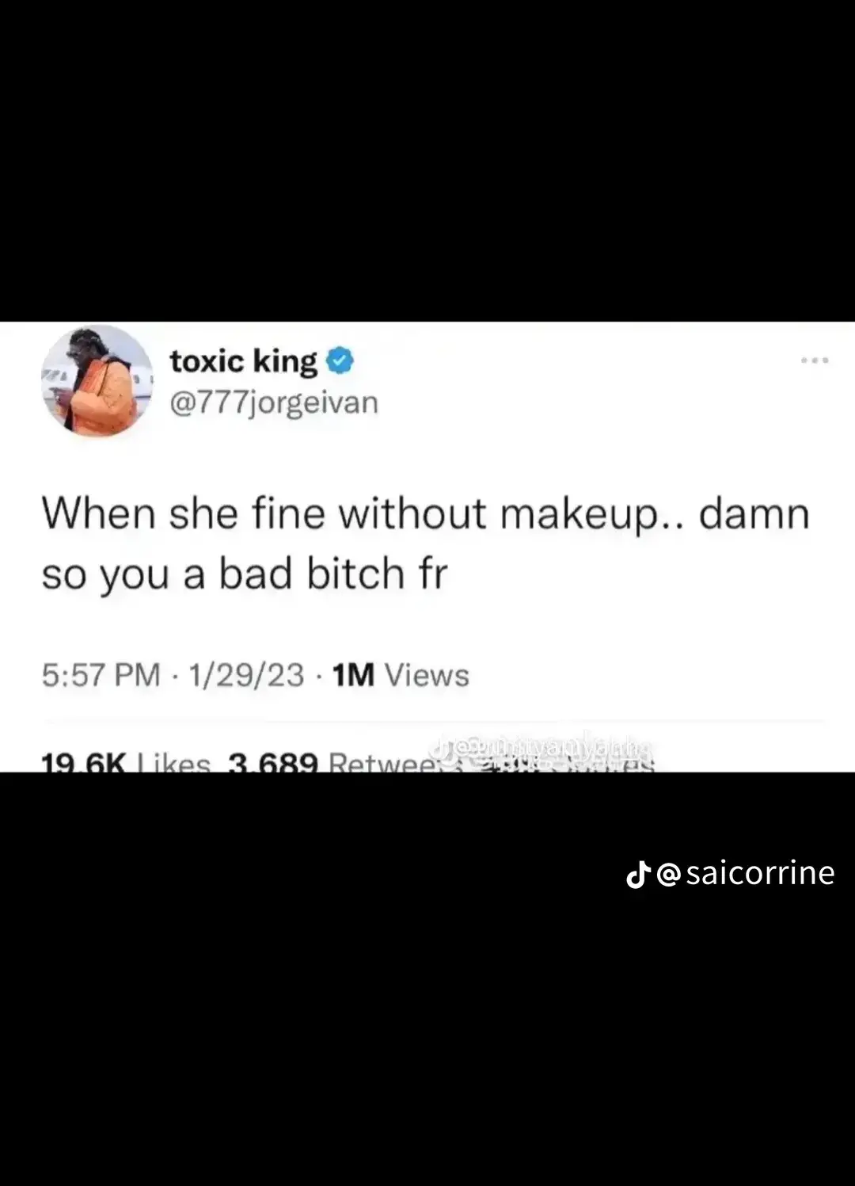This screenshot has height=1186, width=855.
Task: Tap the word 'Likes' in the stats row
Action: 174,762
